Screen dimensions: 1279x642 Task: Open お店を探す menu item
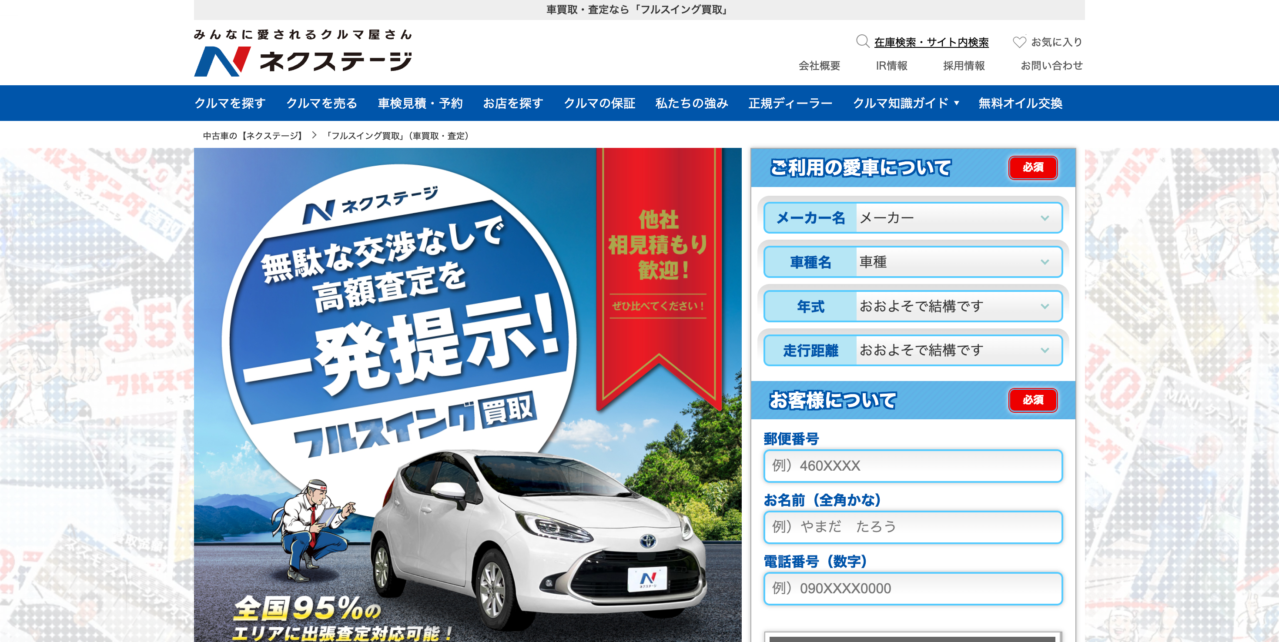click(513, 103)
